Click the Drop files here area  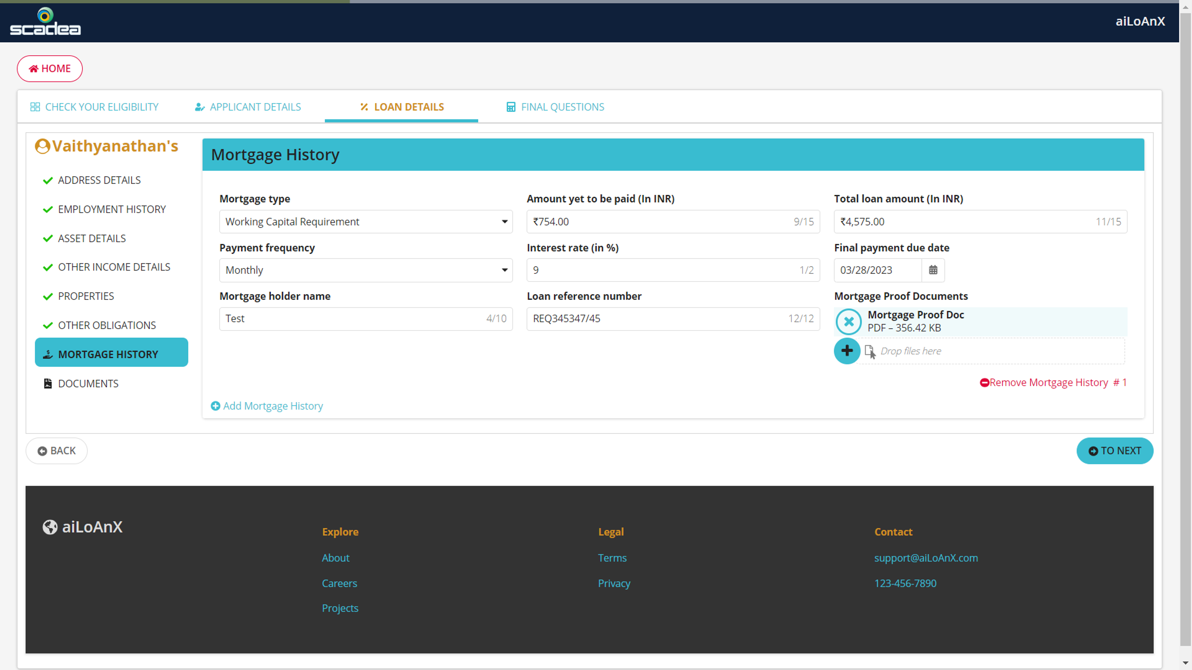pos(993,351)
